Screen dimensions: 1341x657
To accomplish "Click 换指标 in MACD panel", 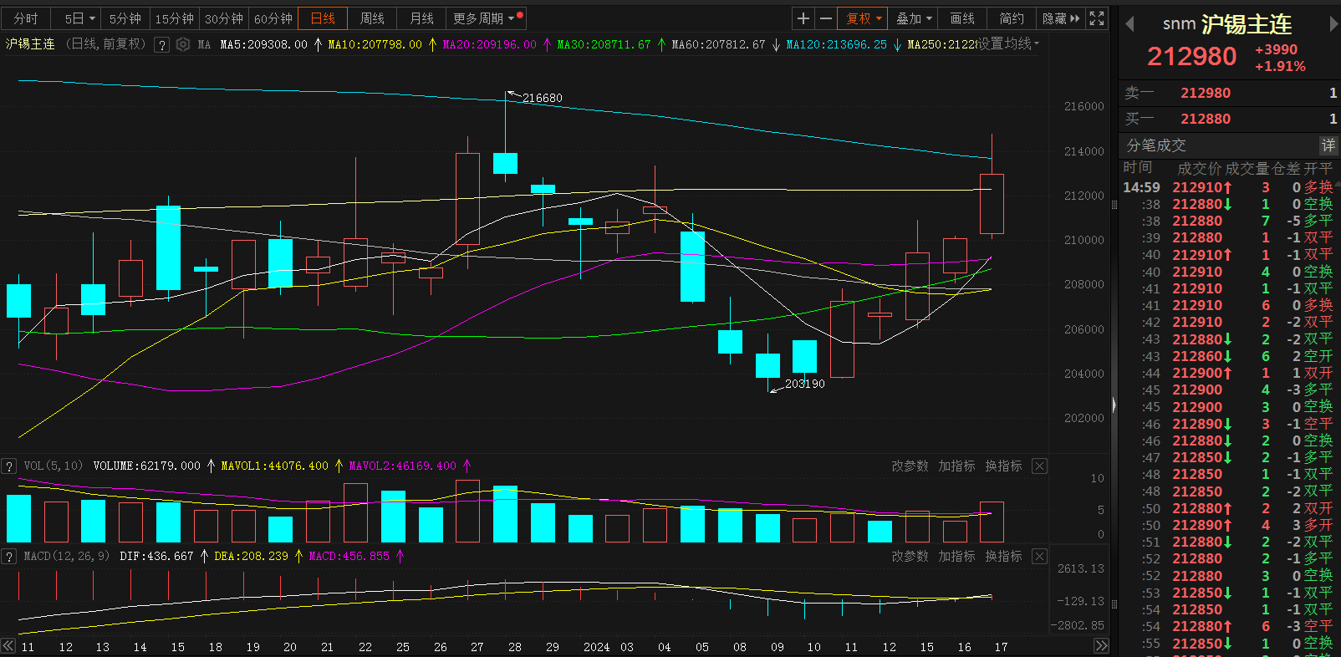I will [x=1003, y=556].
